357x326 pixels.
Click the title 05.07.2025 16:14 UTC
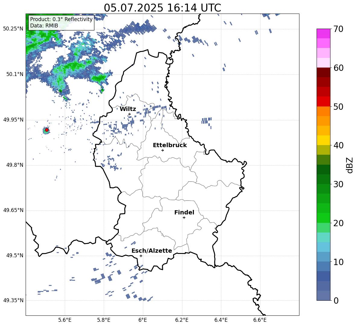pos(162,8)
